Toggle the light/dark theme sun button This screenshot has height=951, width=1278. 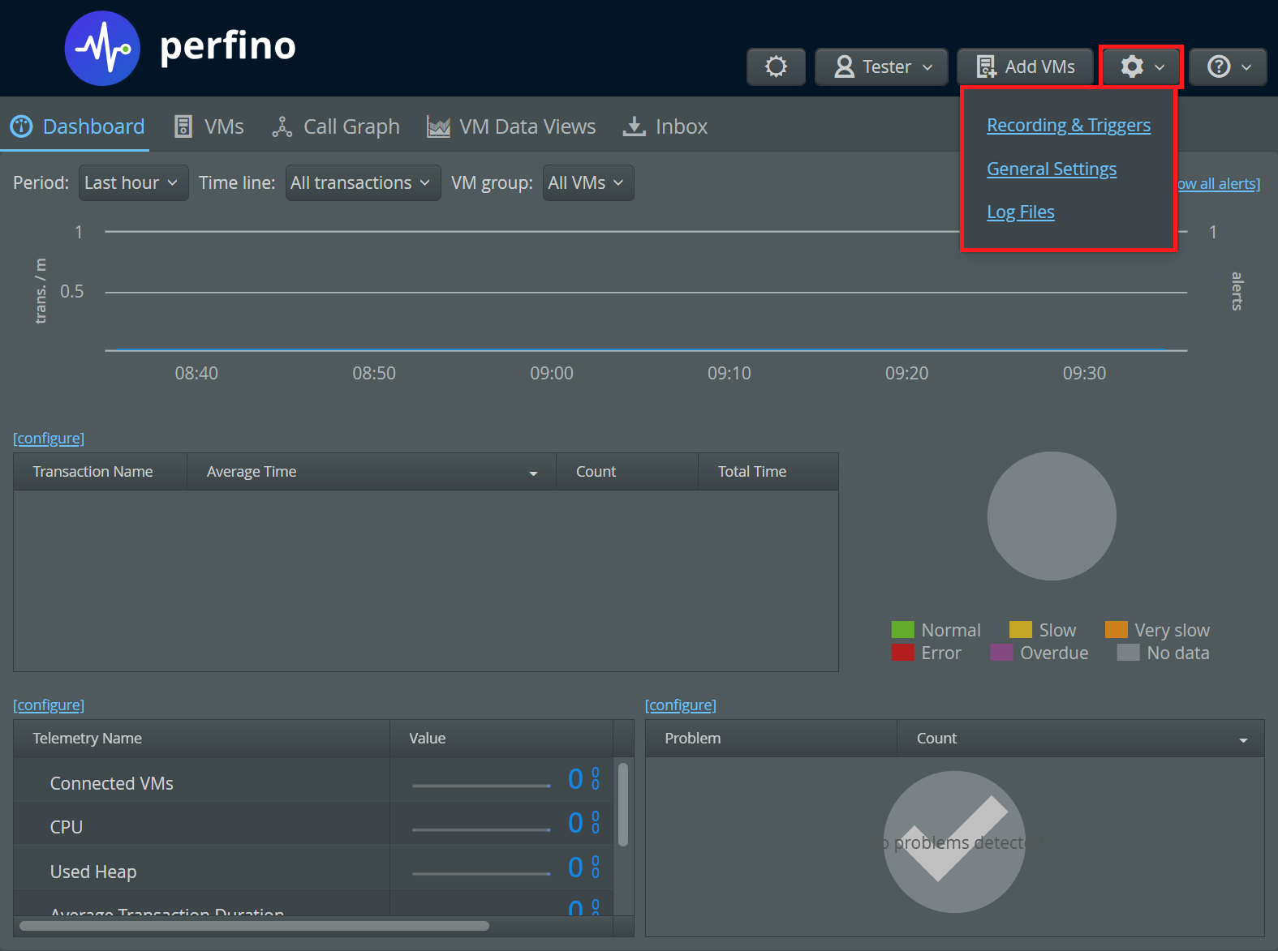tap(776, 66)
